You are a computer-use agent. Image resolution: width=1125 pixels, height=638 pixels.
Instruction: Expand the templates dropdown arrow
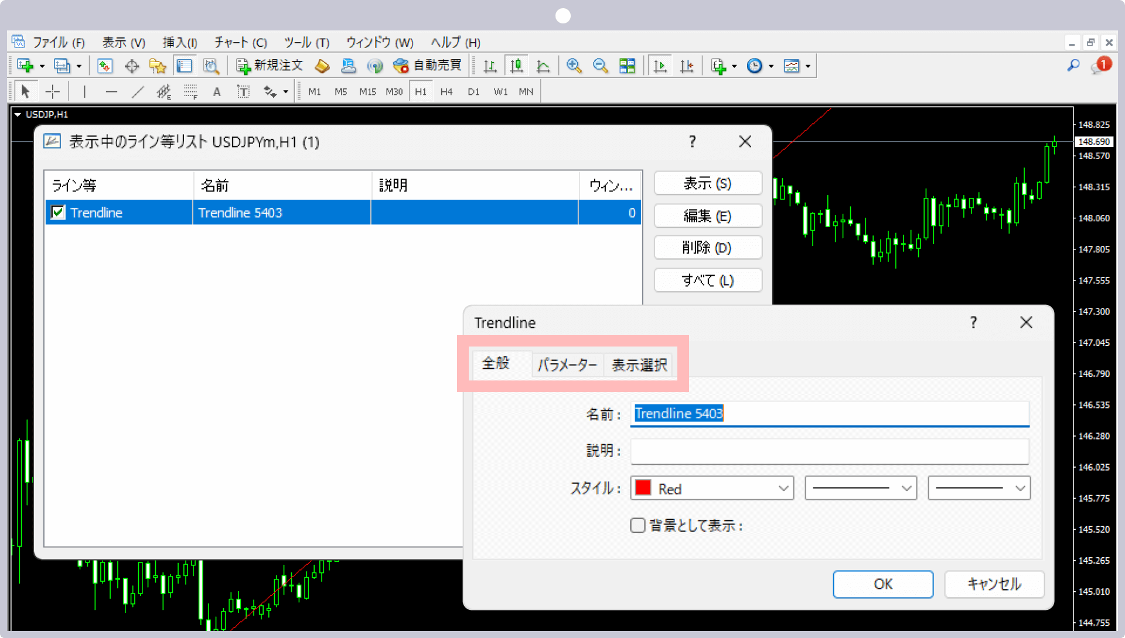click(x=808, y=67)
